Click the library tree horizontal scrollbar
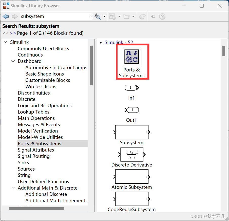229x221 pixels. (36, 209)
